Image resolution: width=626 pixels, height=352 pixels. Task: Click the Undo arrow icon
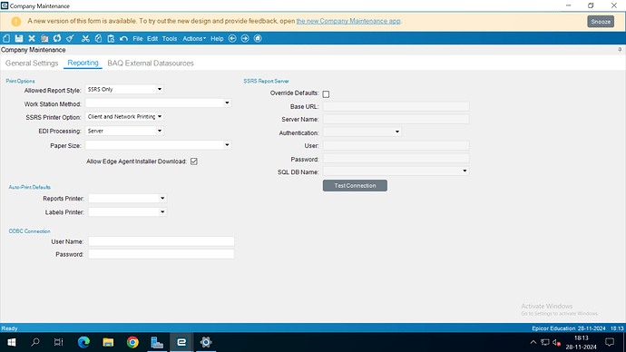123,38
